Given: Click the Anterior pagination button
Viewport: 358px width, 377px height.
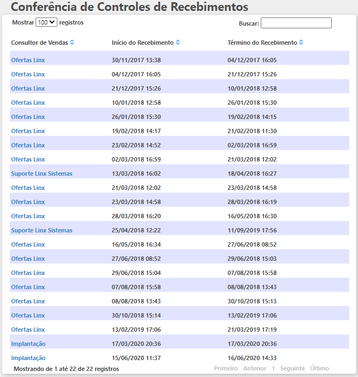Looking at the screenshot, I should click(255, 369).
